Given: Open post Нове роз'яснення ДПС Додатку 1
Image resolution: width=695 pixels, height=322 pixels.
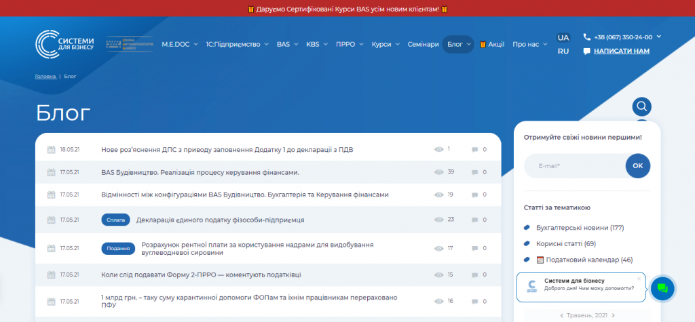Looking at the screenshot, I should click(227, 150).
